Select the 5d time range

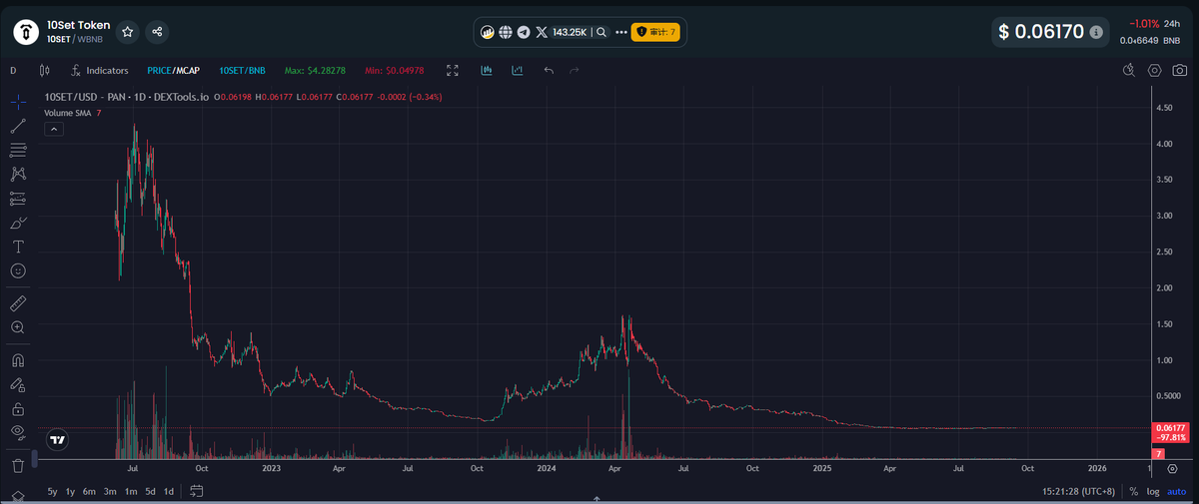[x=150, y=491]
